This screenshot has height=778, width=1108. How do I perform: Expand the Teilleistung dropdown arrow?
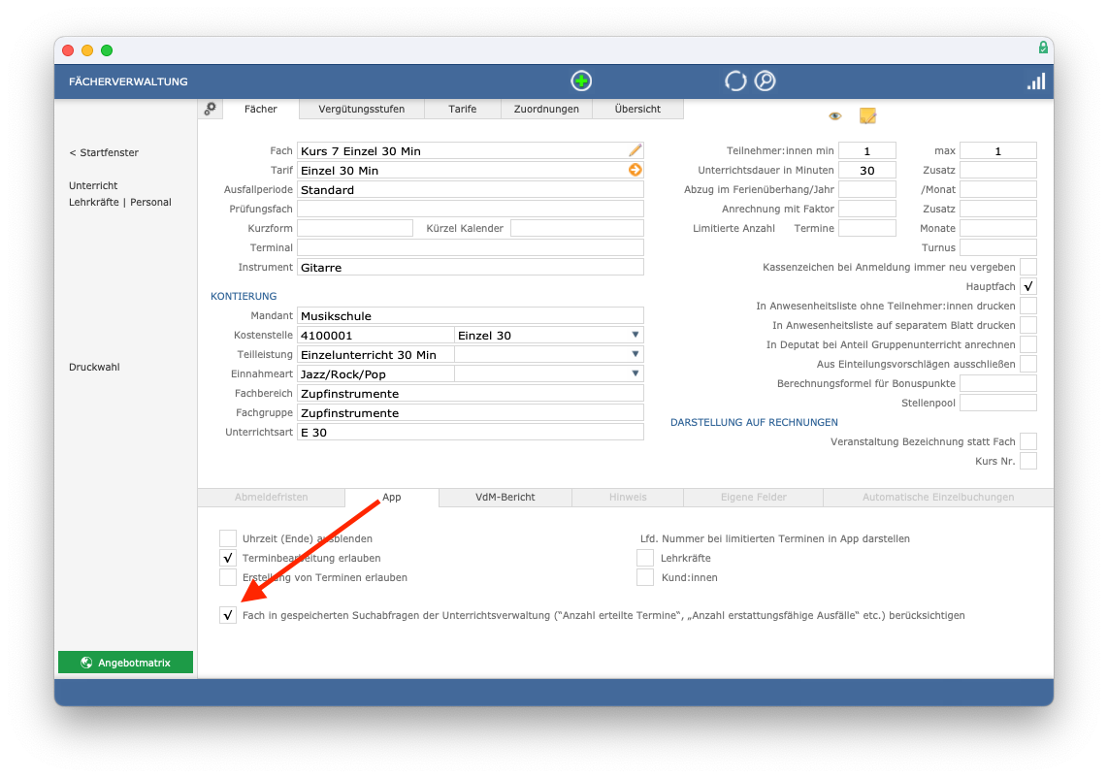click(635, 355)
